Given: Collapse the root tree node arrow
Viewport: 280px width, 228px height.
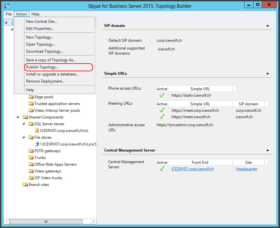Looking at the screenshot, I should point(6,22).
